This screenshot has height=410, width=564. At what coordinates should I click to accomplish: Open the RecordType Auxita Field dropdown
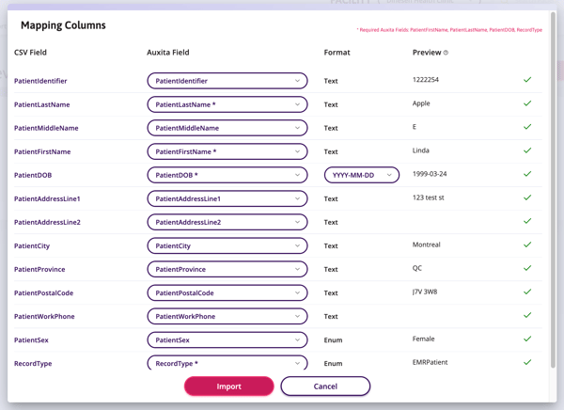(227, 363)
